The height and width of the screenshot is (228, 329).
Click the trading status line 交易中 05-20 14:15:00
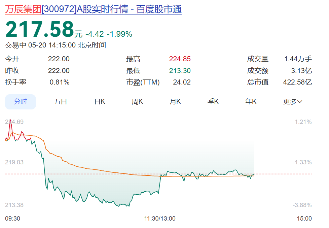click(x=56, y=45)
